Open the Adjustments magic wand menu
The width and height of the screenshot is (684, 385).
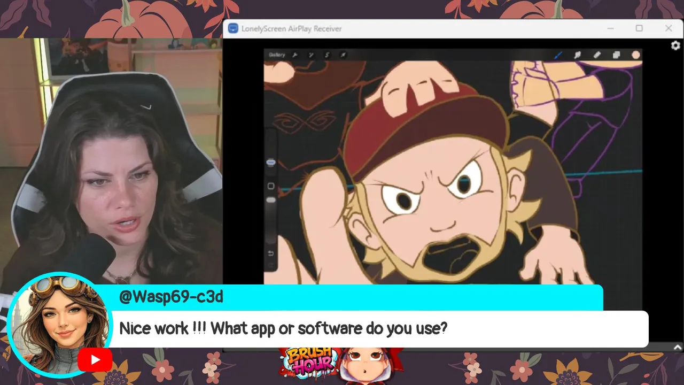point(311,55)
